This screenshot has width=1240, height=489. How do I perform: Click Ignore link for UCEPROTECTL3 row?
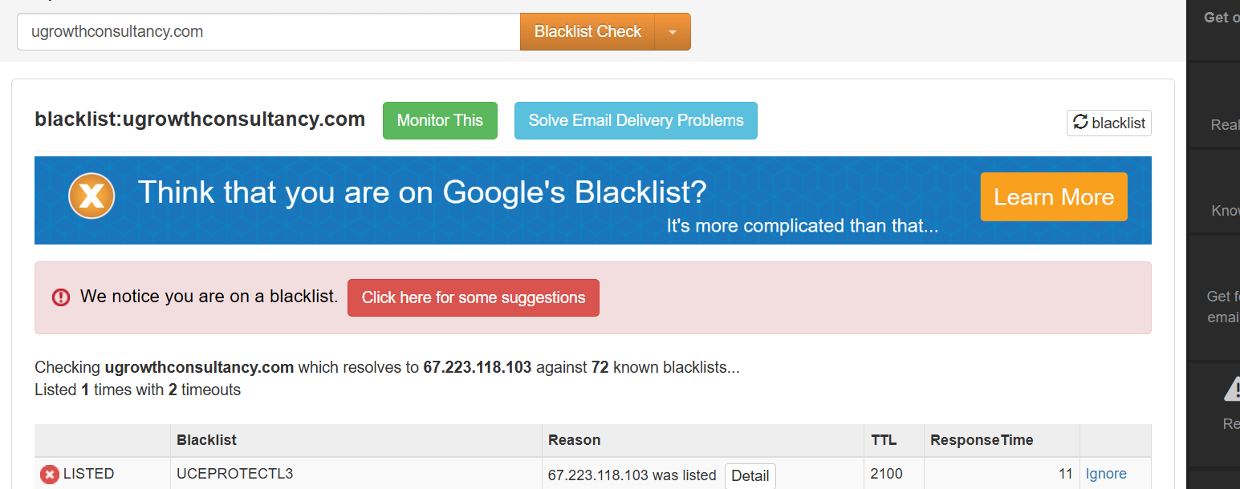(x=1105, y=474)
